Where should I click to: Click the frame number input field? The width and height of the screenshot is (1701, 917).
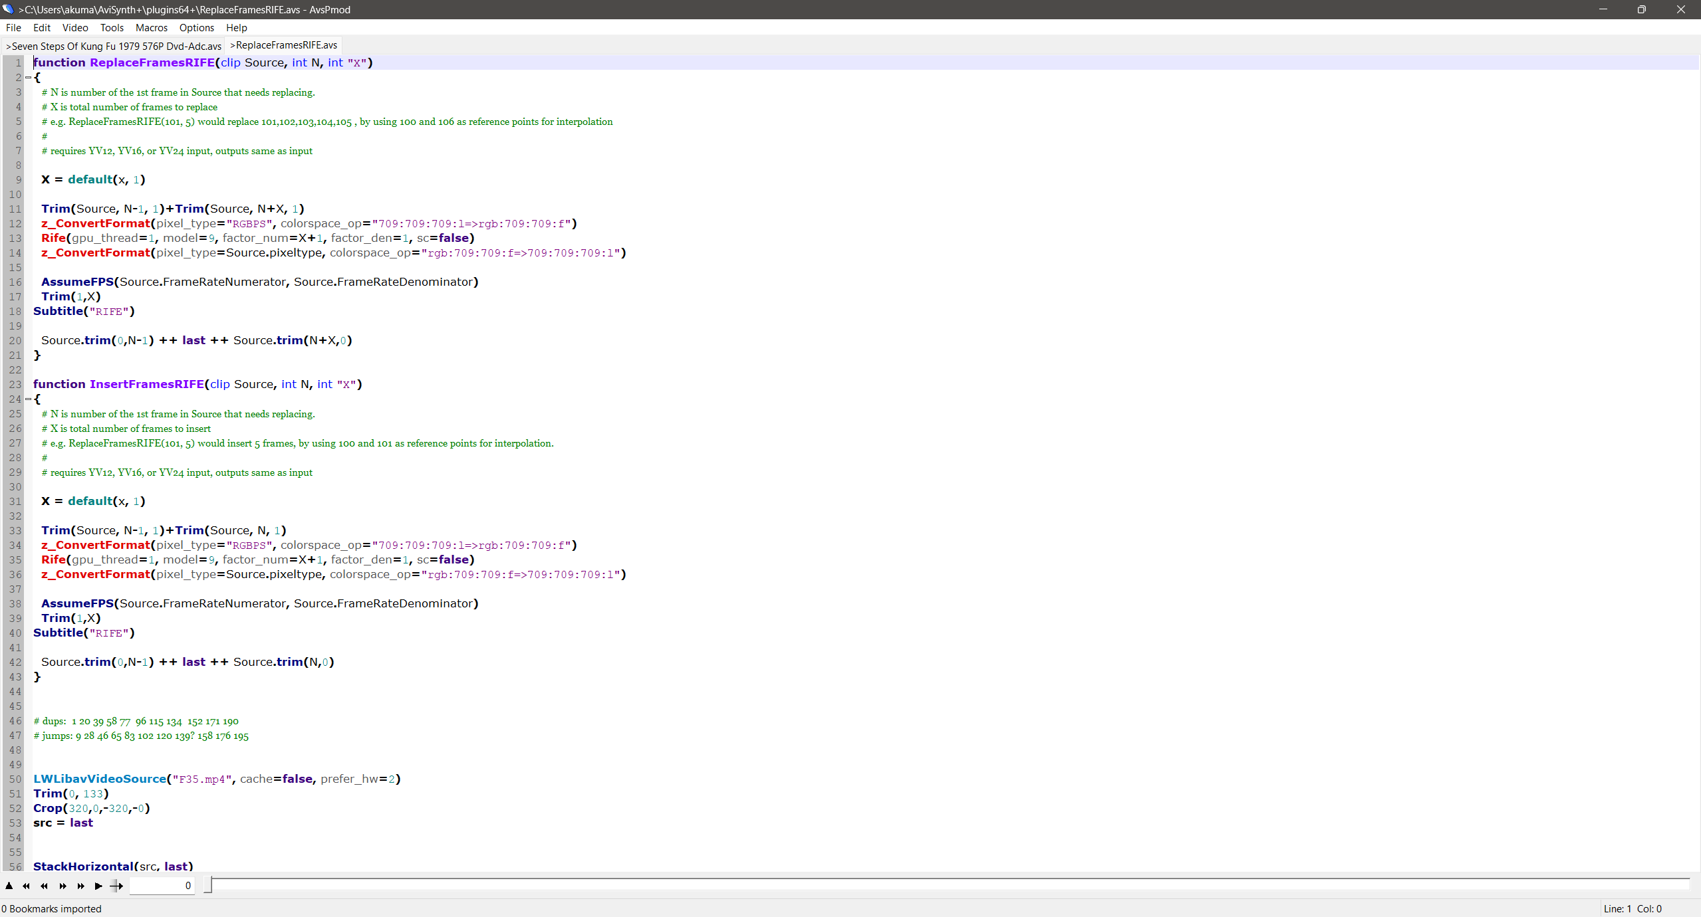pos(162,886)
